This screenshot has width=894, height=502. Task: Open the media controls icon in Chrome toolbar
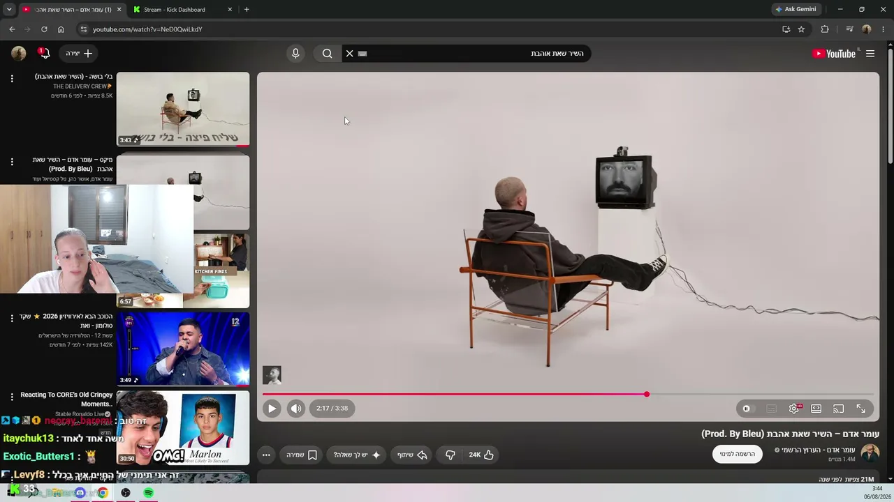point(849,29)
